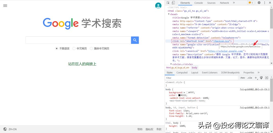Toggle the element classes .cls button
The width and height of the screenshot is (273, 133).
(x=249, y=78)
